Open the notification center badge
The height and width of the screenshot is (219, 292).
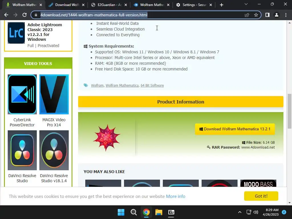(284, 212)
